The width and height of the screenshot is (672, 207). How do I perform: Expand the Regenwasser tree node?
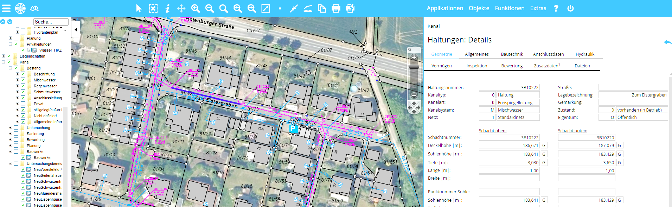coord(17,86)
